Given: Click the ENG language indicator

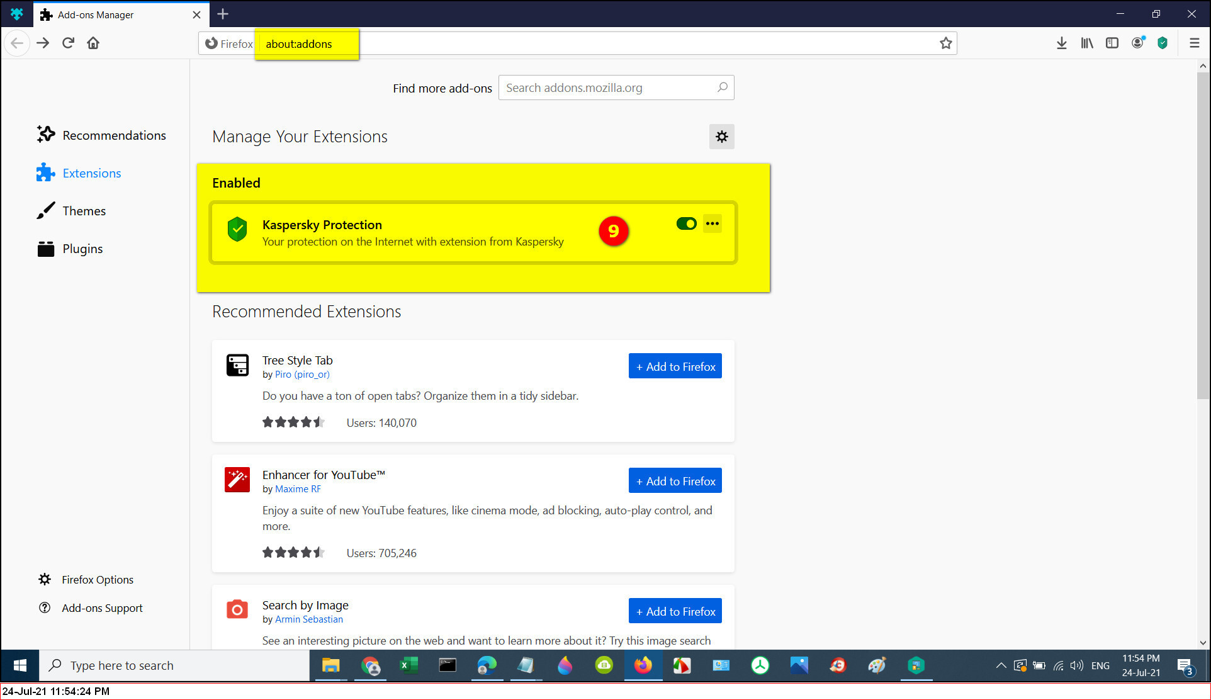Looking at the screenshot, I should [x=1100, y=665].
